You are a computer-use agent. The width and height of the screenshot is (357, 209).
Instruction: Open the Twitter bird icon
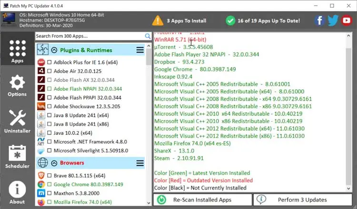pyautogui.click(x=333, y=21)
